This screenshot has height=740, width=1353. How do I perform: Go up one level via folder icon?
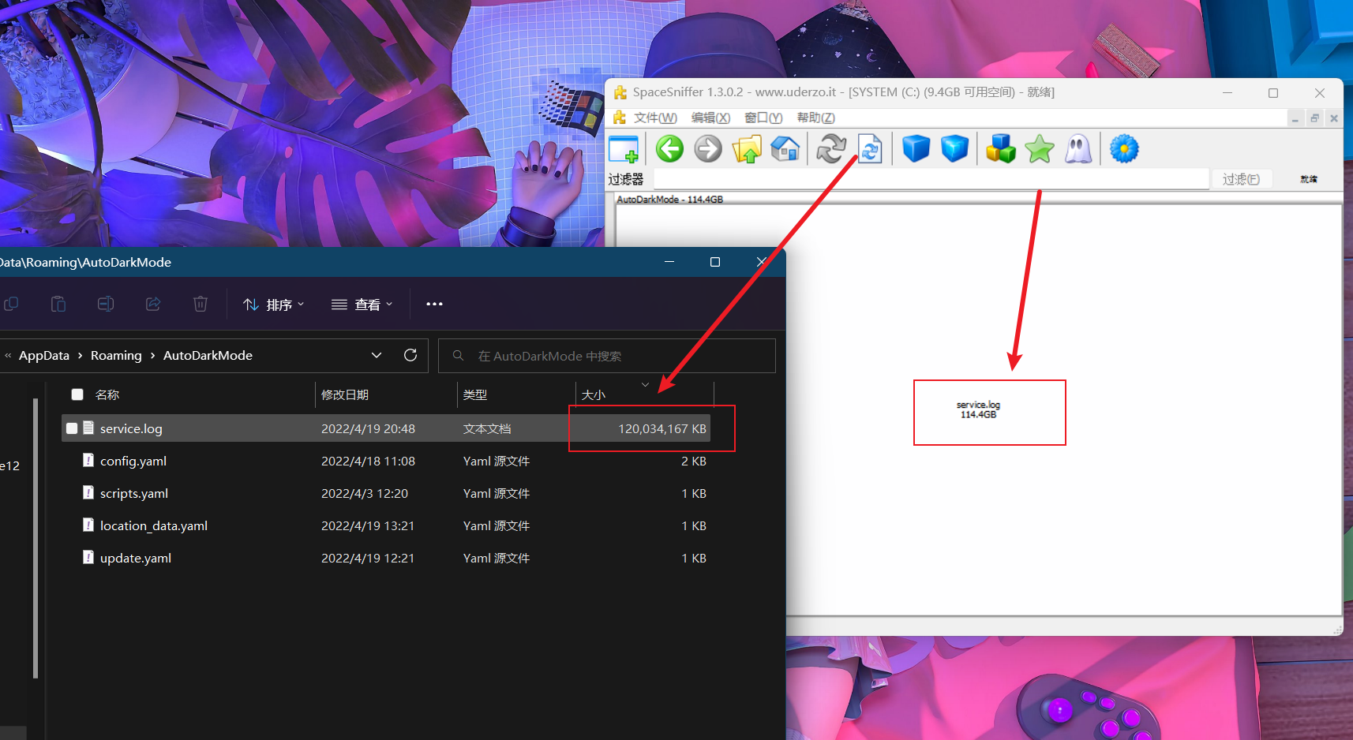747,148
